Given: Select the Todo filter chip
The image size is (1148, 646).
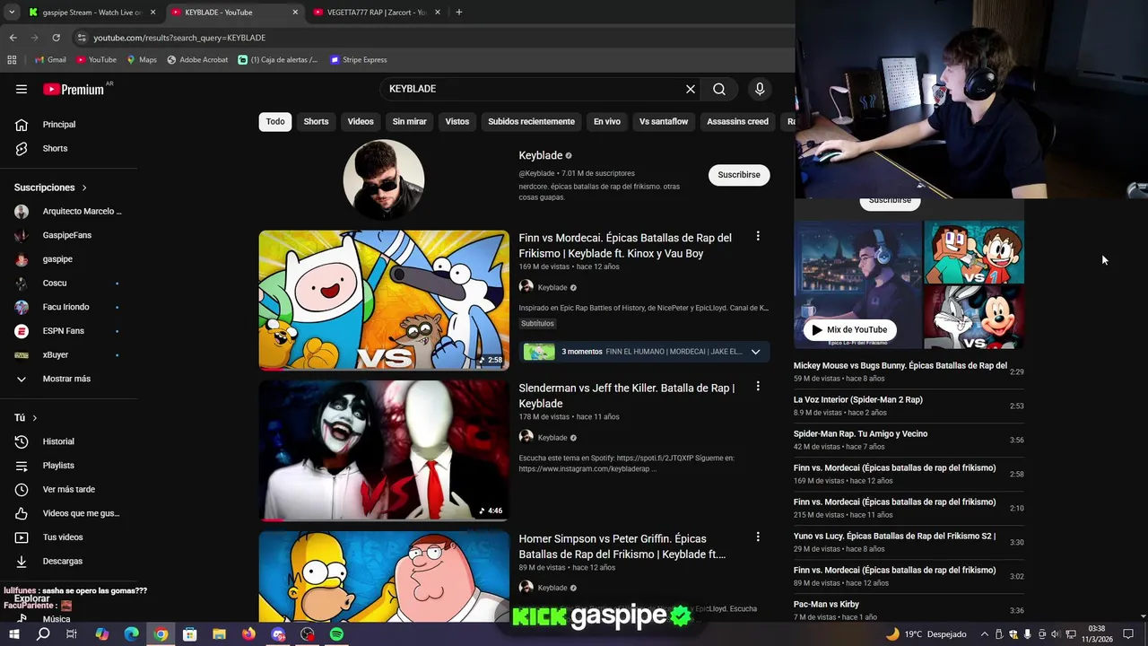Looking at the screenshot, I should 275,121.
